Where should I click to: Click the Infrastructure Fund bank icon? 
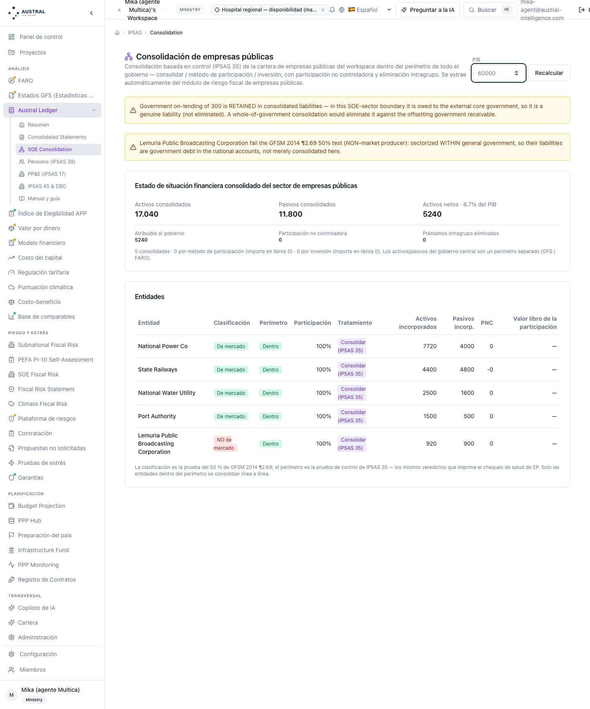(11, 550)
